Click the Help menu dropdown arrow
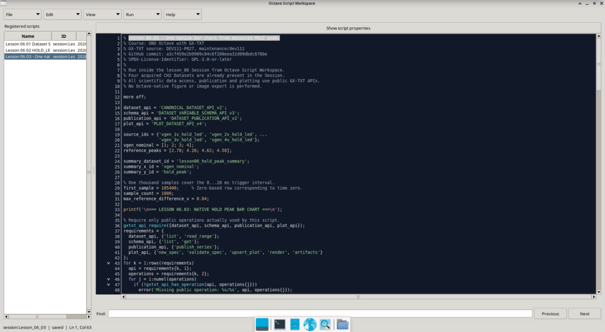 tap(197, 14)
